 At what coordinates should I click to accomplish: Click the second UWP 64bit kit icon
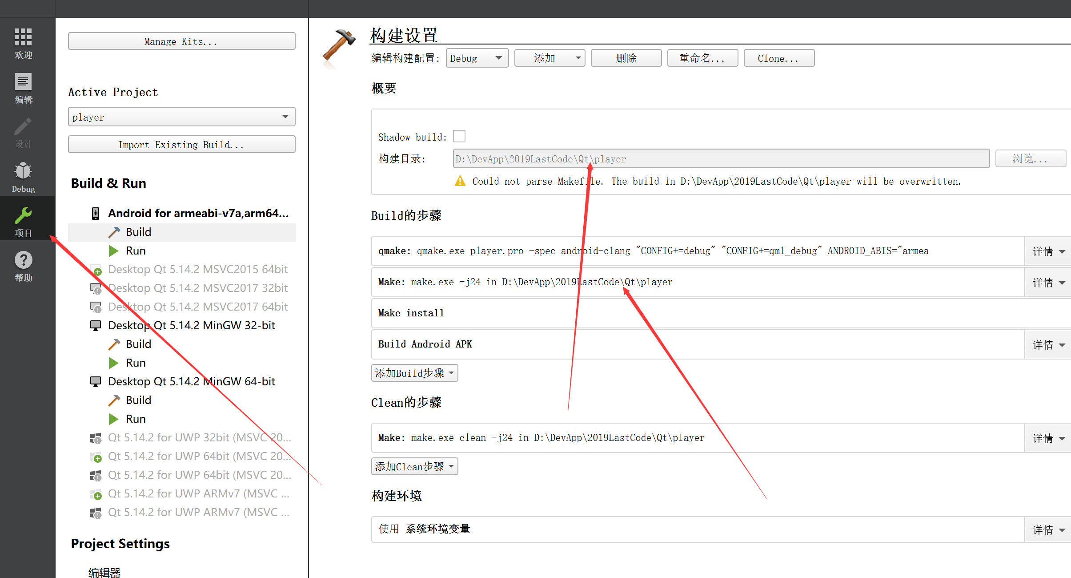tap(96, 476)
